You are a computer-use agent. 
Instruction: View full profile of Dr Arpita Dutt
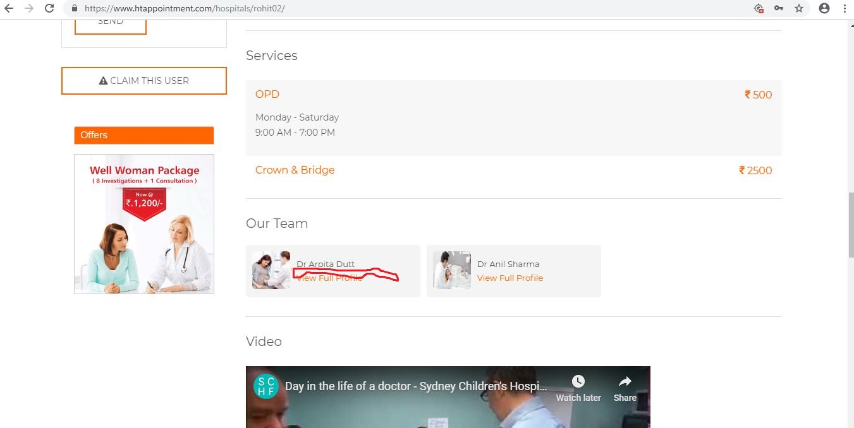pos(330,278)
